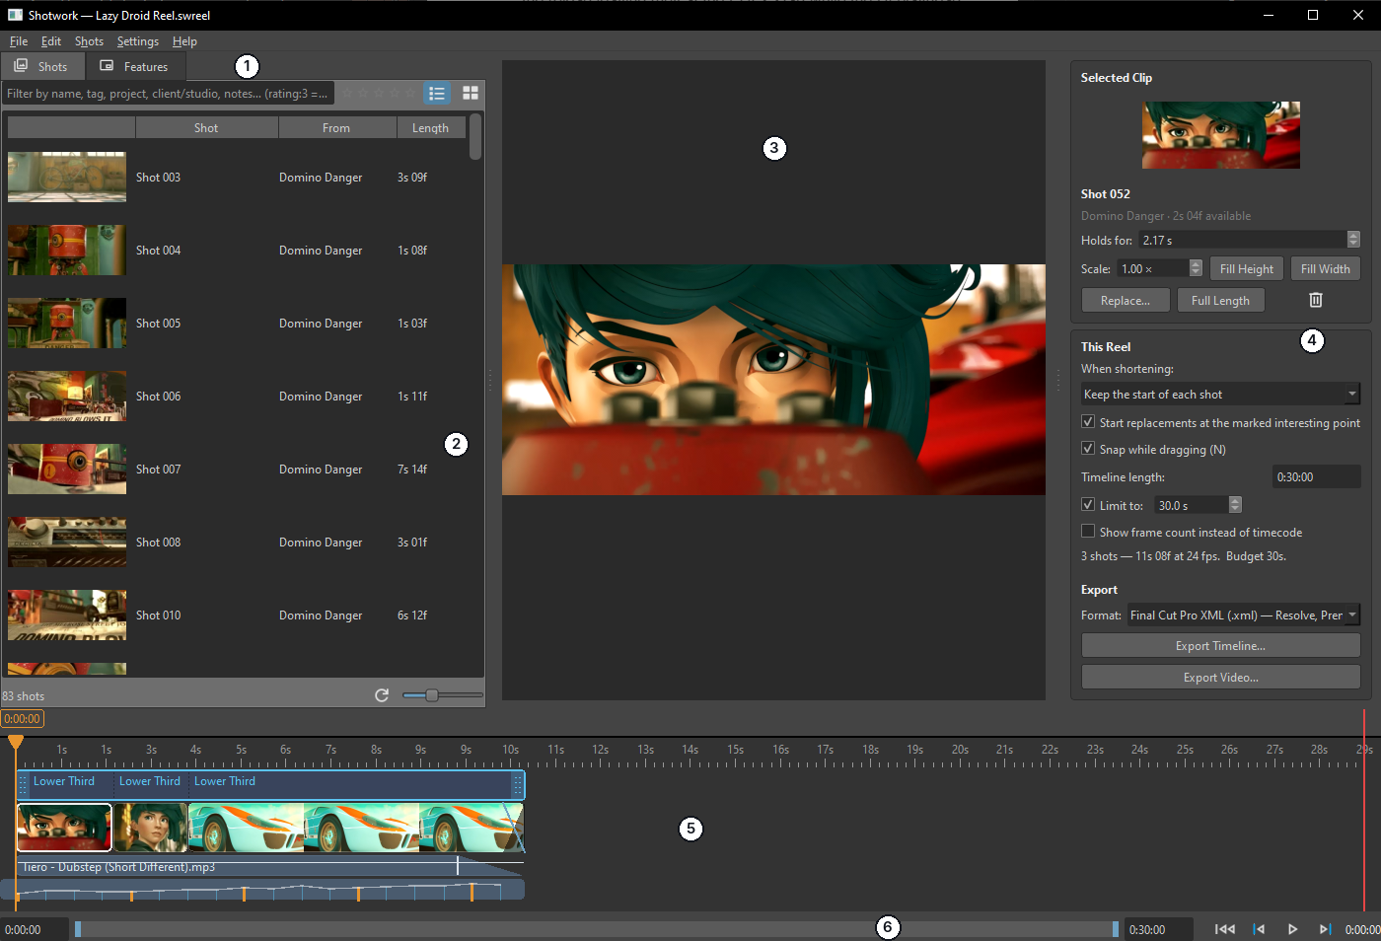Click the Fill Height button

click(x=1246, y=269)
